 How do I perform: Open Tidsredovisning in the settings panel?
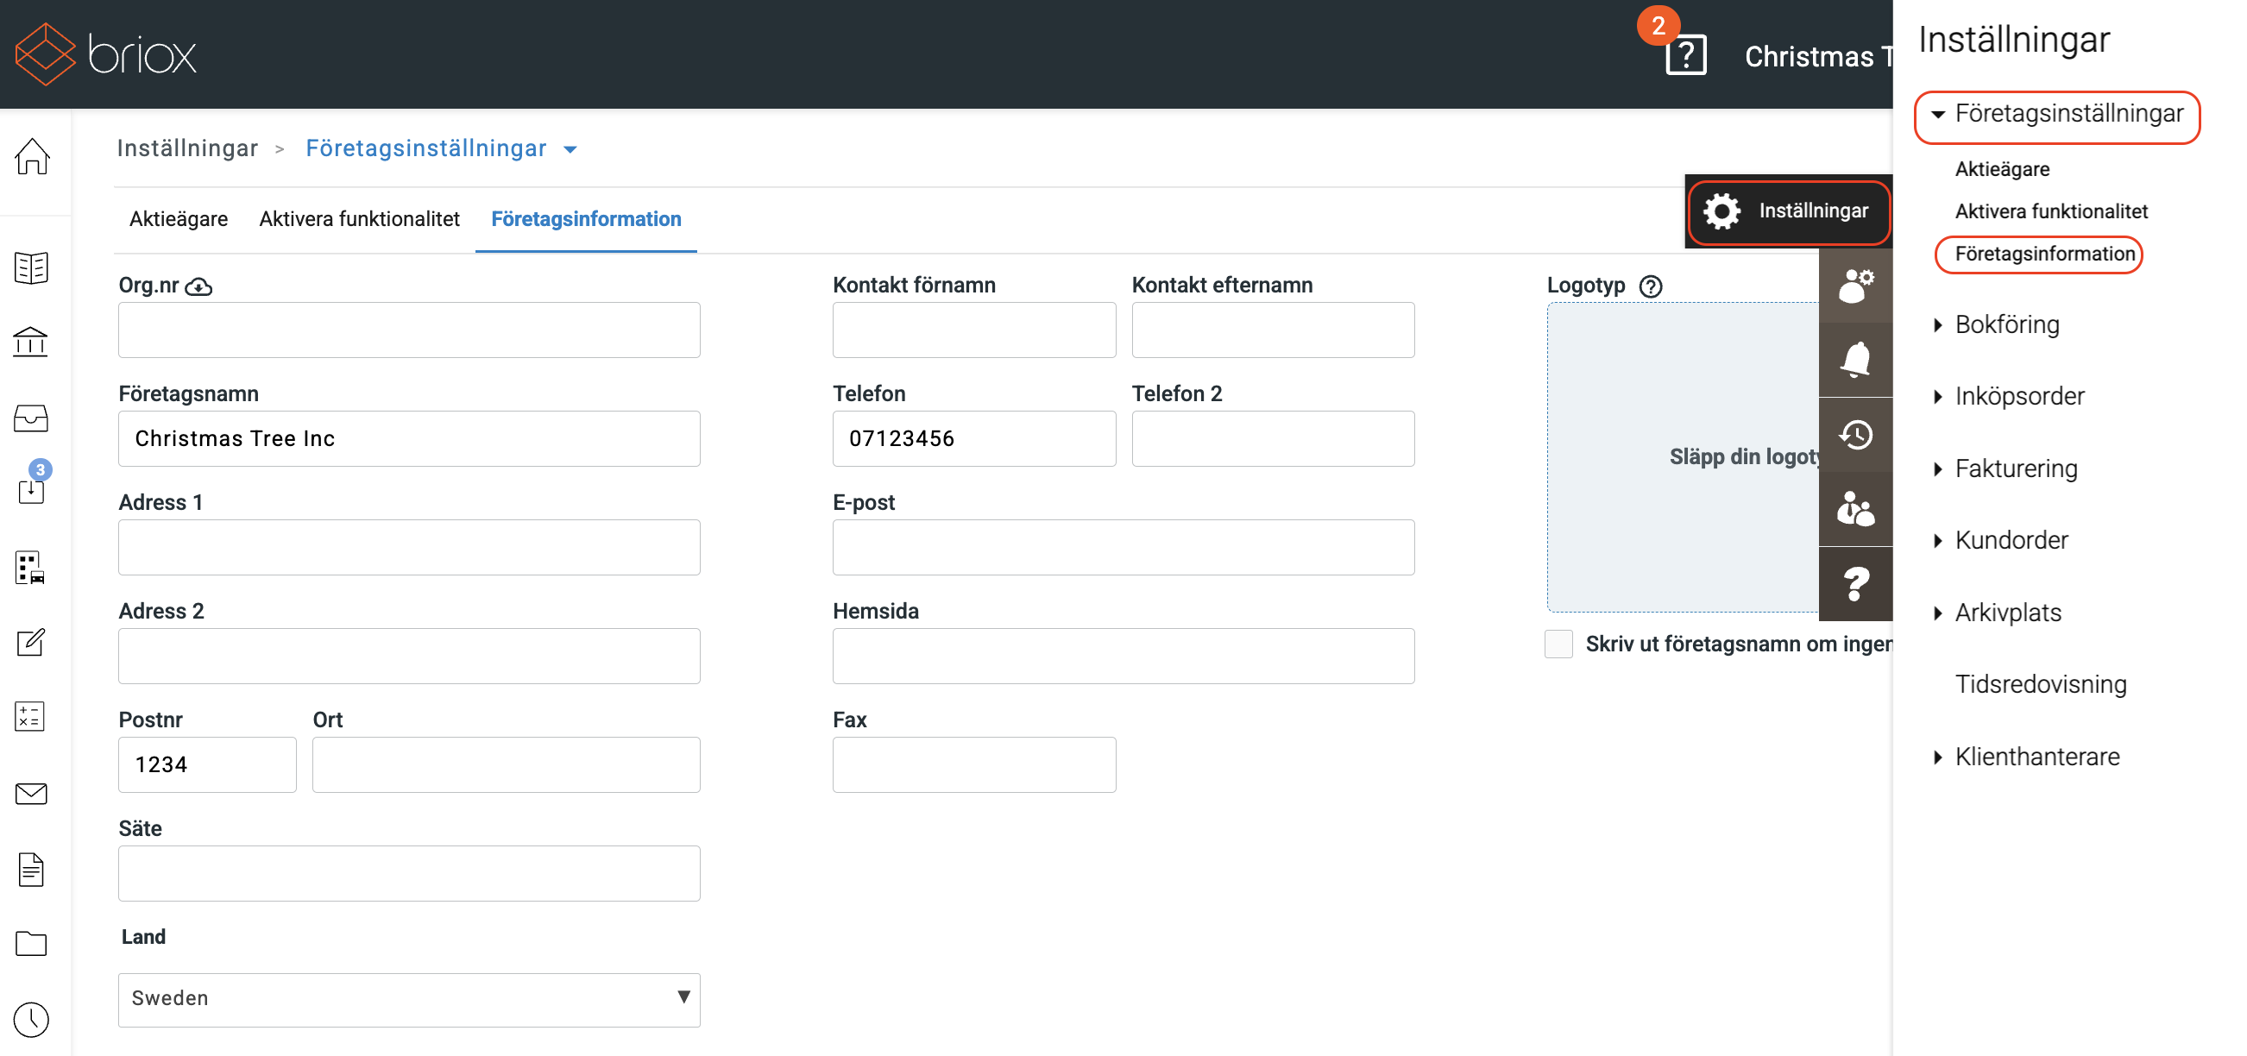[x=2040, y=684]
